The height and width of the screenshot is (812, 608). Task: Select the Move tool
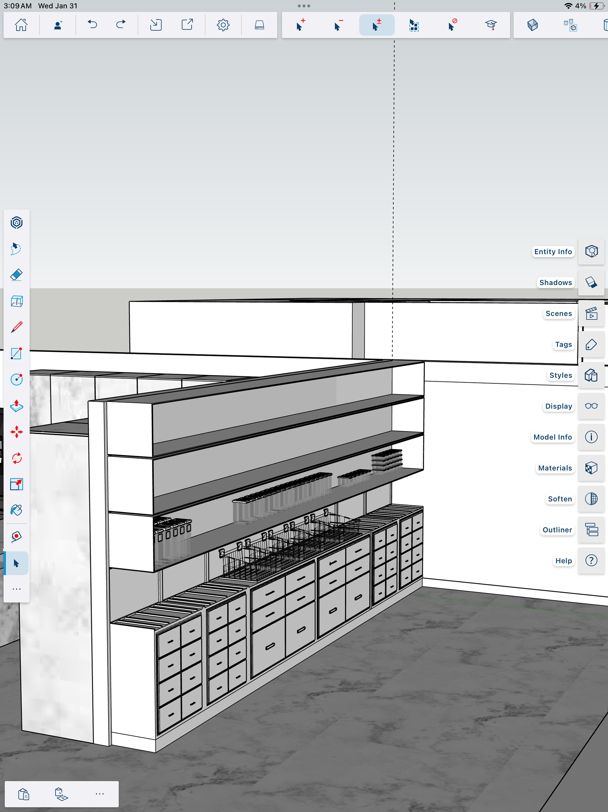16,432
